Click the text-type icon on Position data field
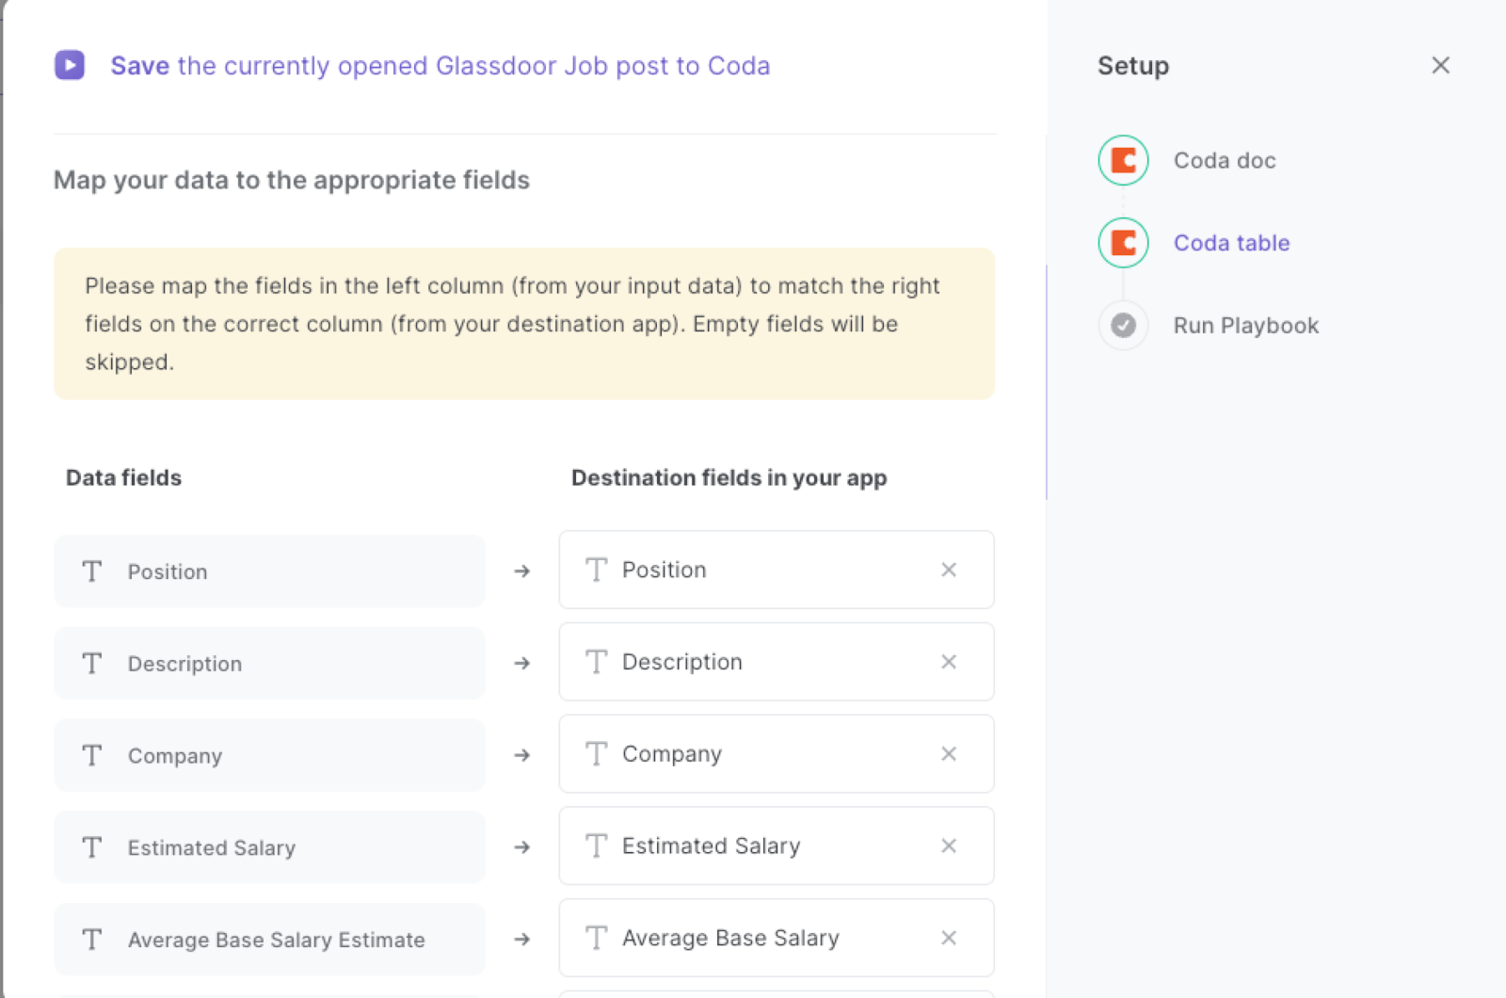This screenshot has height=998, width=1506. tap(91, 571)
